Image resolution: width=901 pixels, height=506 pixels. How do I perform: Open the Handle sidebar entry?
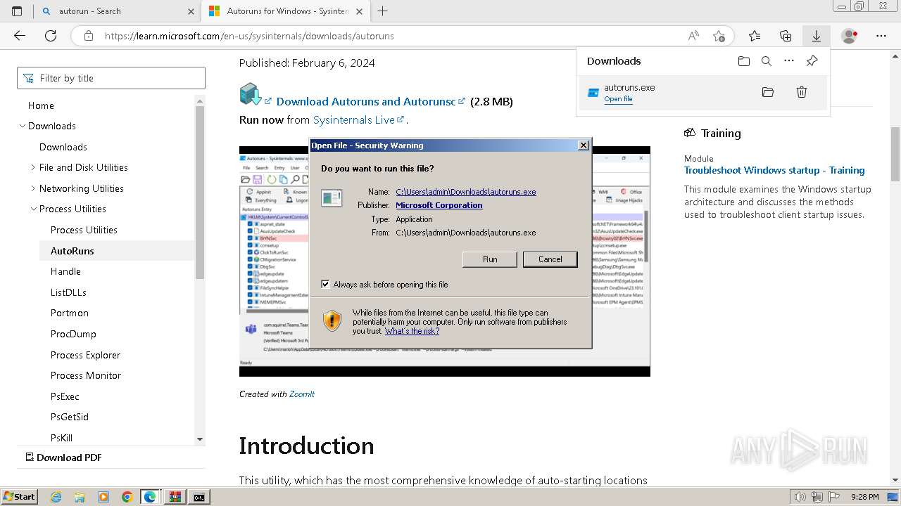65,271
